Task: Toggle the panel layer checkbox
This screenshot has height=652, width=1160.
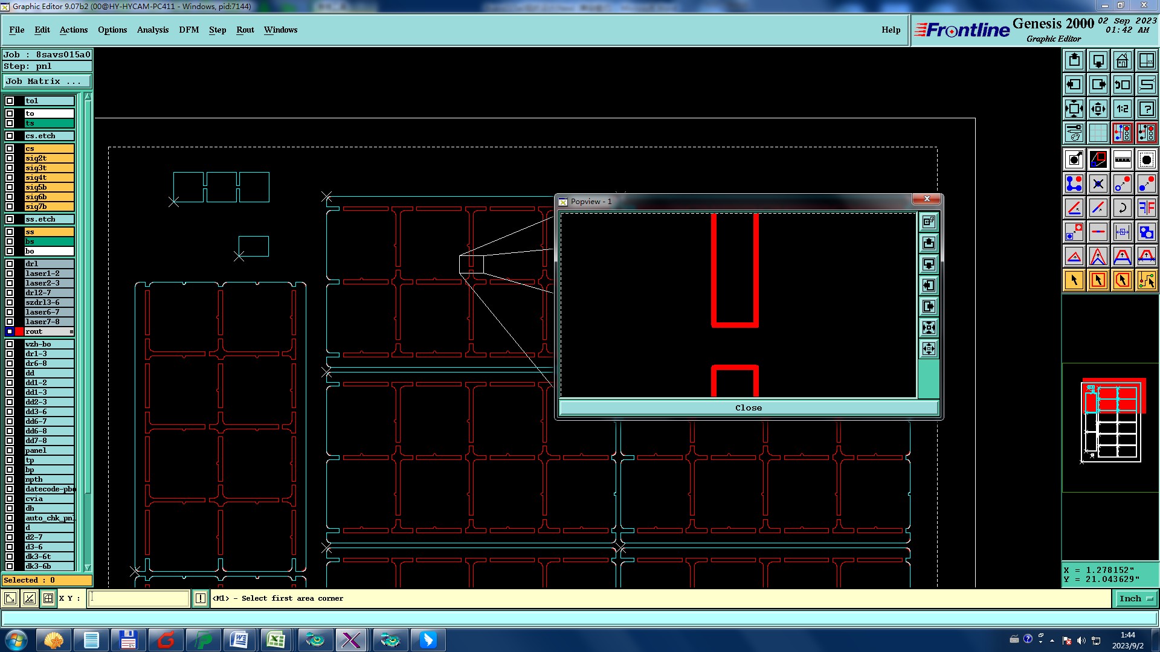Action: click(10, 450)
